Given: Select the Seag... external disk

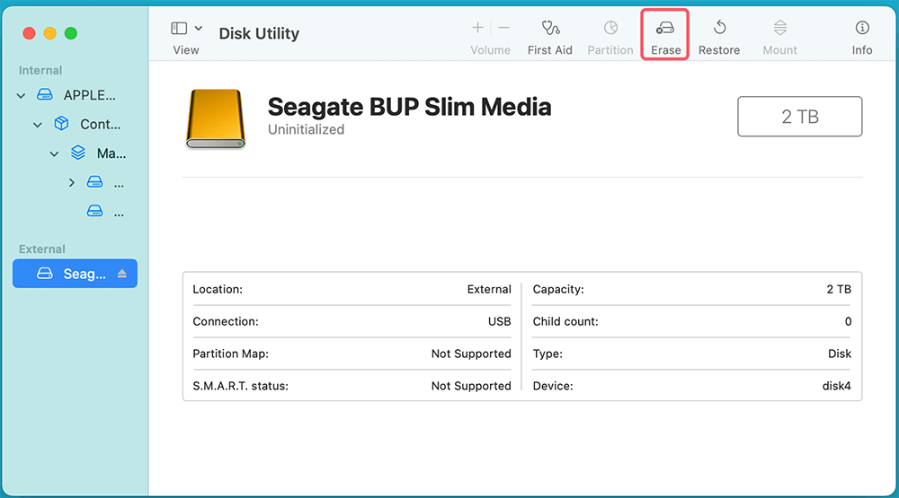Looking at the screenshot, I should (x=76, y=274).
